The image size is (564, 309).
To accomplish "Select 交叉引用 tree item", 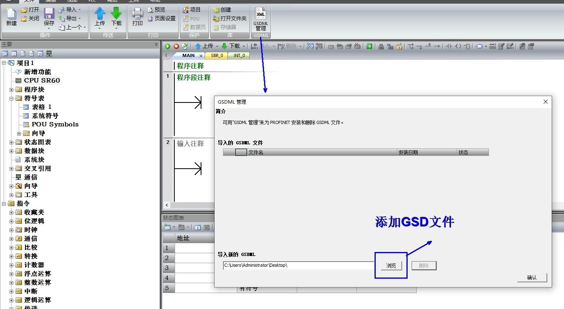I will pos(37,168).
